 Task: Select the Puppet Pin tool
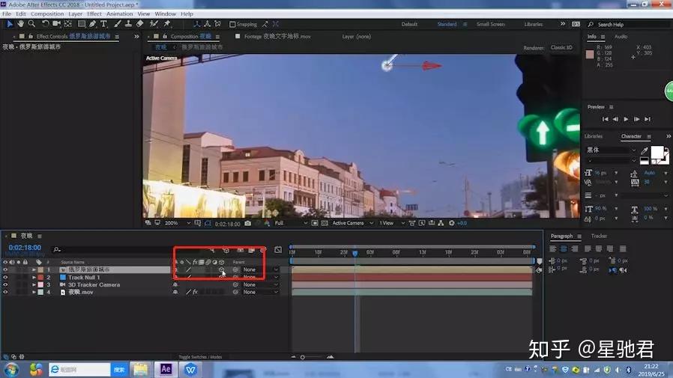(166, 24)
